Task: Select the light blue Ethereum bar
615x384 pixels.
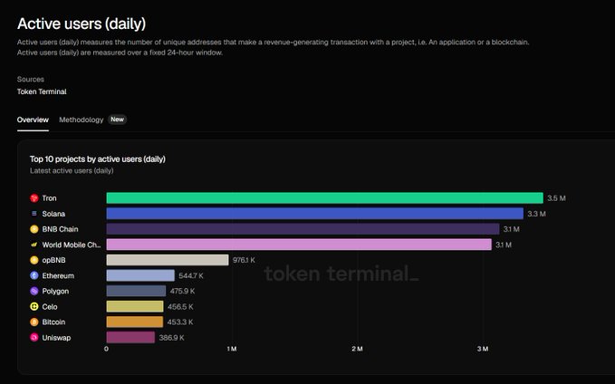Action: [140, 275]
